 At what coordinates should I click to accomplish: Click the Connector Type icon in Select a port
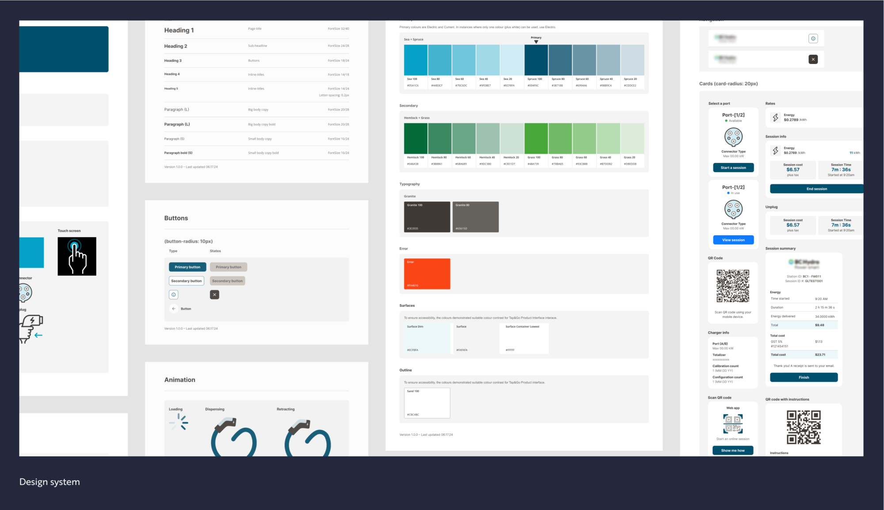733,137
